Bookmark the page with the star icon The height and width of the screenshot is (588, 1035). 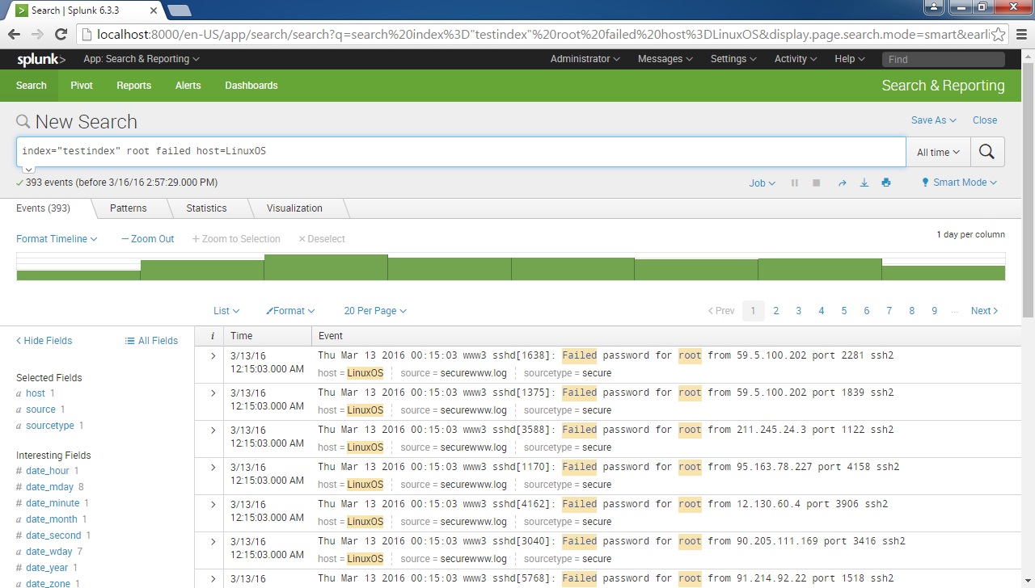999,34
